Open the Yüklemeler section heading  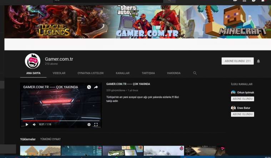pyautogui.click(x=28, y=139)
